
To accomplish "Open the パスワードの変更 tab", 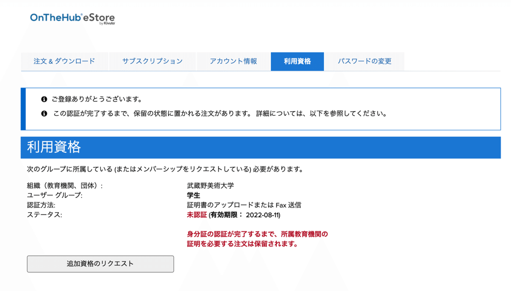I will (365, 61).
